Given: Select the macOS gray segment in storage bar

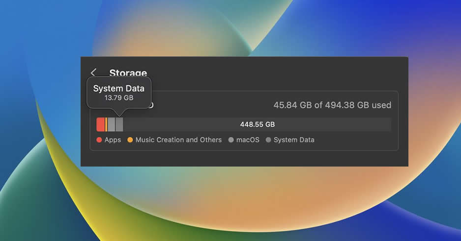Looking at the screenshot, I should point(111,124).
